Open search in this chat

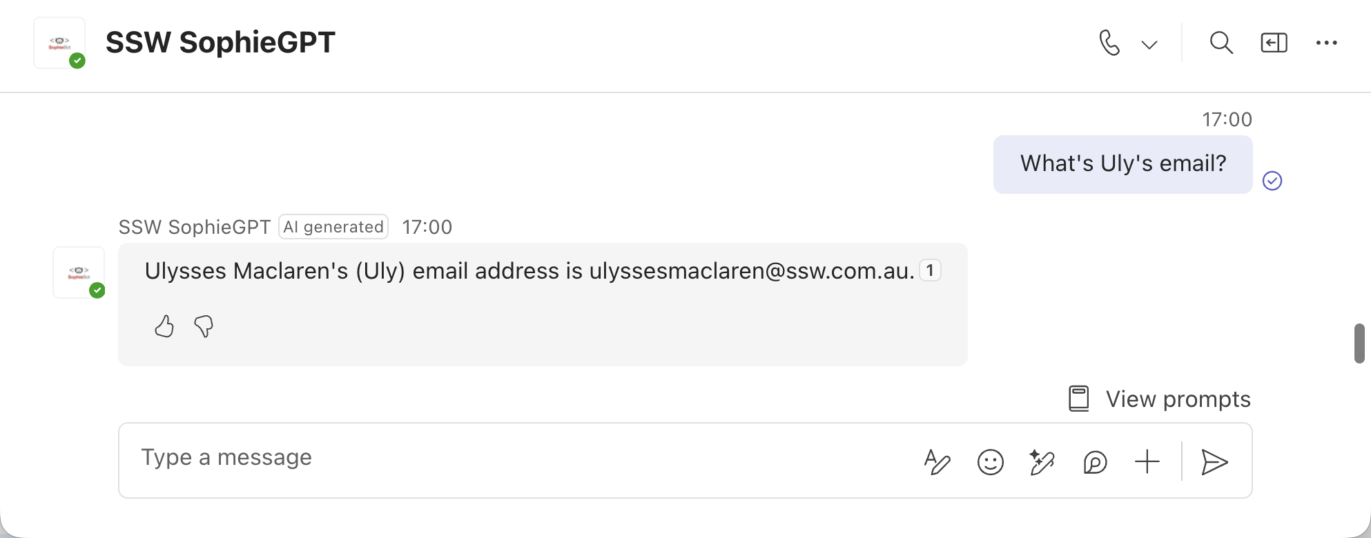(1221, 43)
